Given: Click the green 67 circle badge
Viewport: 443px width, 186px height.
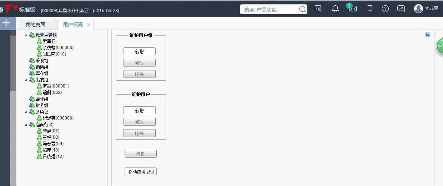Looking at the screenshot, I should 440,46.
